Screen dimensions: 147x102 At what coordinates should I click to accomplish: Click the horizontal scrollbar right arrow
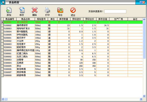pos(141,99)
